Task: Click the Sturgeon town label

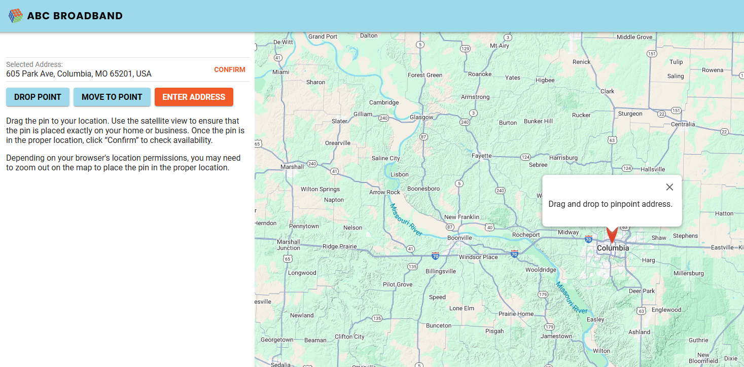Action: 630,114
